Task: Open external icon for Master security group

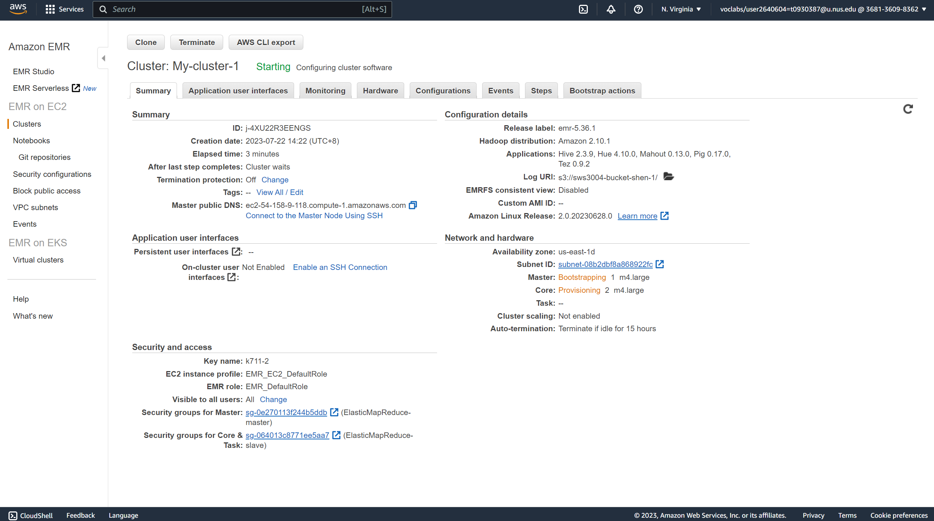Action: coord(334,412)
